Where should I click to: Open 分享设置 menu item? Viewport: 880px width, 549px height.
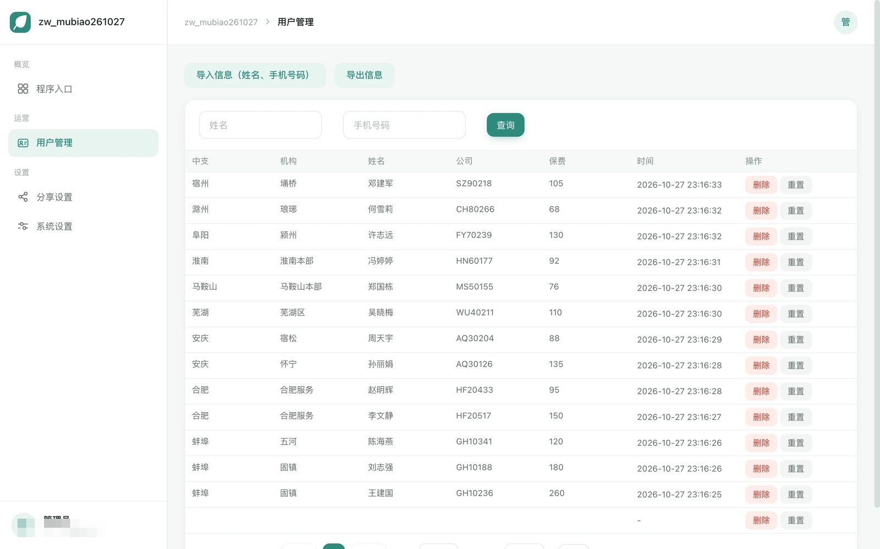click(84, 197)
